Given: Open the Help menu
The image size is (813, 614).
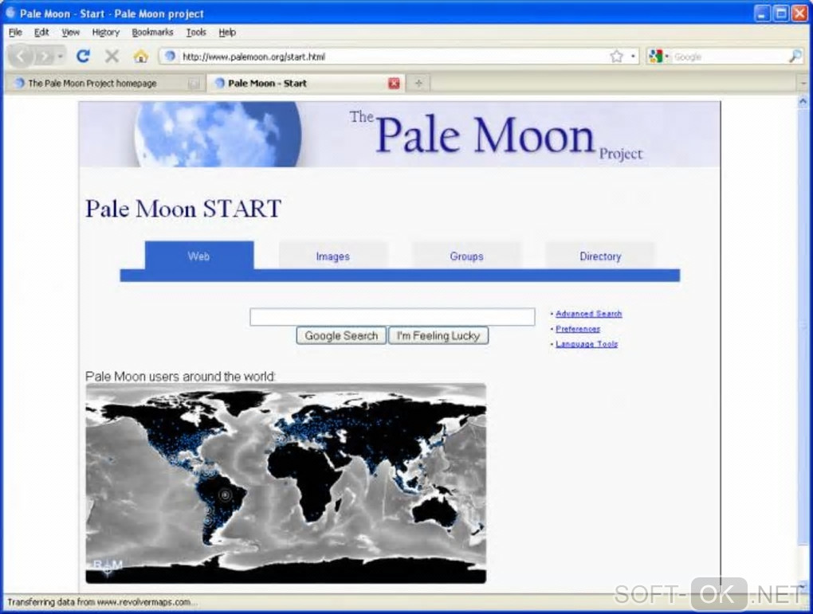Looking at the screenshot, I should (227, 32).
